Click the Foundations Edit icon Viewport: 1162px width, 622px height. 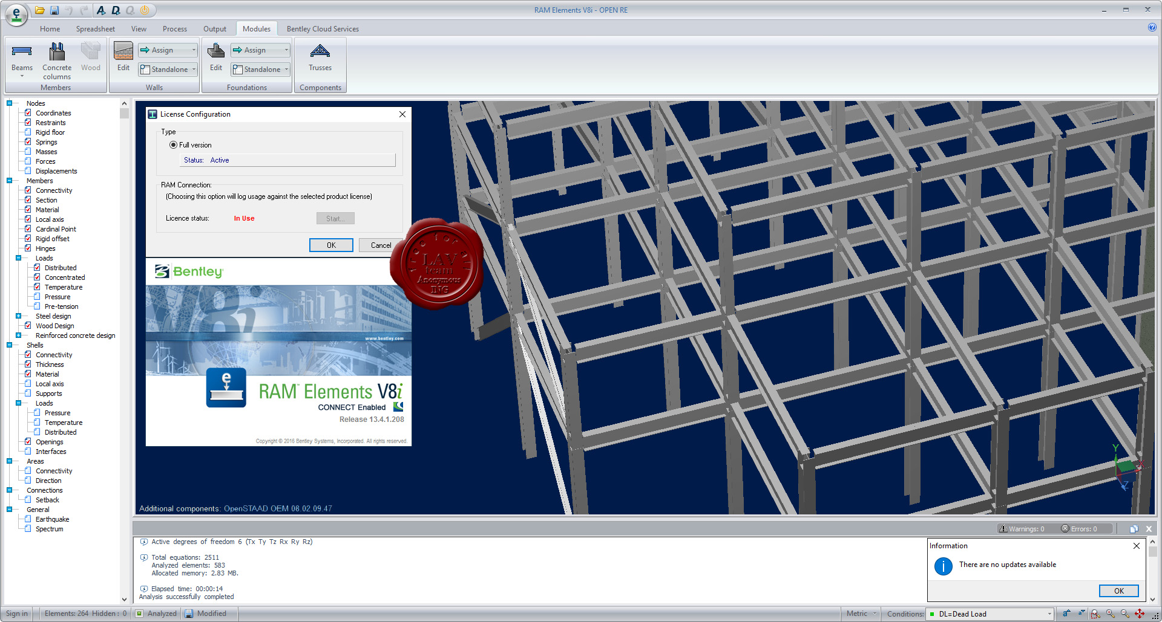tap(216, 57)
